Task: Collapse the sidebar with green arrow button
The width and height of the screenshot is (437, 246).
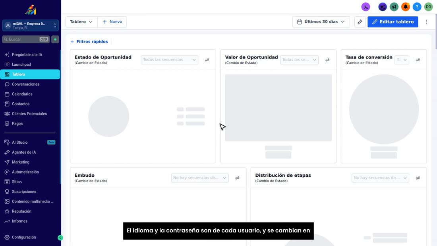Action: point(60,238)
